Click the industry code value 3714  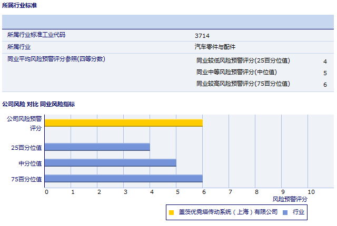[202, 36]
